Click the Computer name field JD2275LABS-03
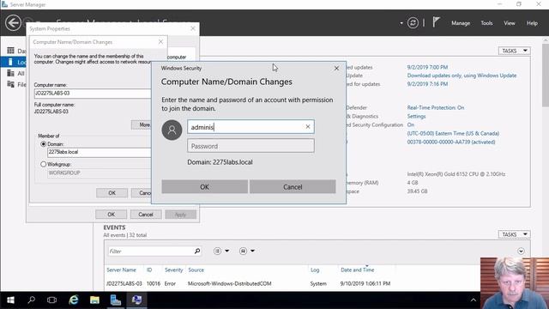Screen dimensions: 549x309 click(93, 94)
